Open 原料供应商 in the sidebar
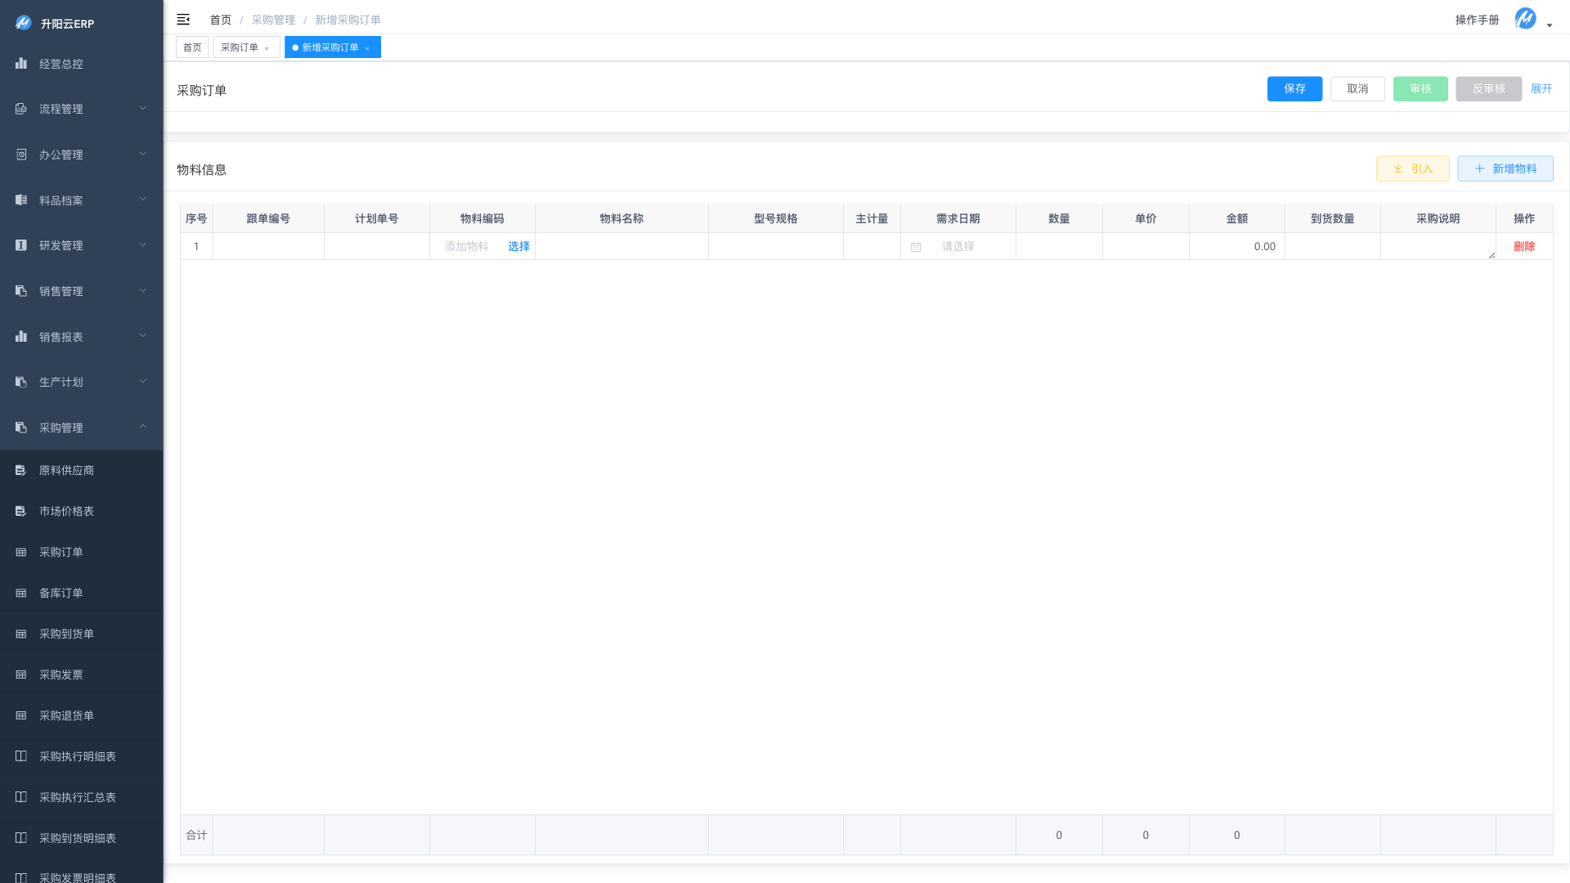 [66, 470]
